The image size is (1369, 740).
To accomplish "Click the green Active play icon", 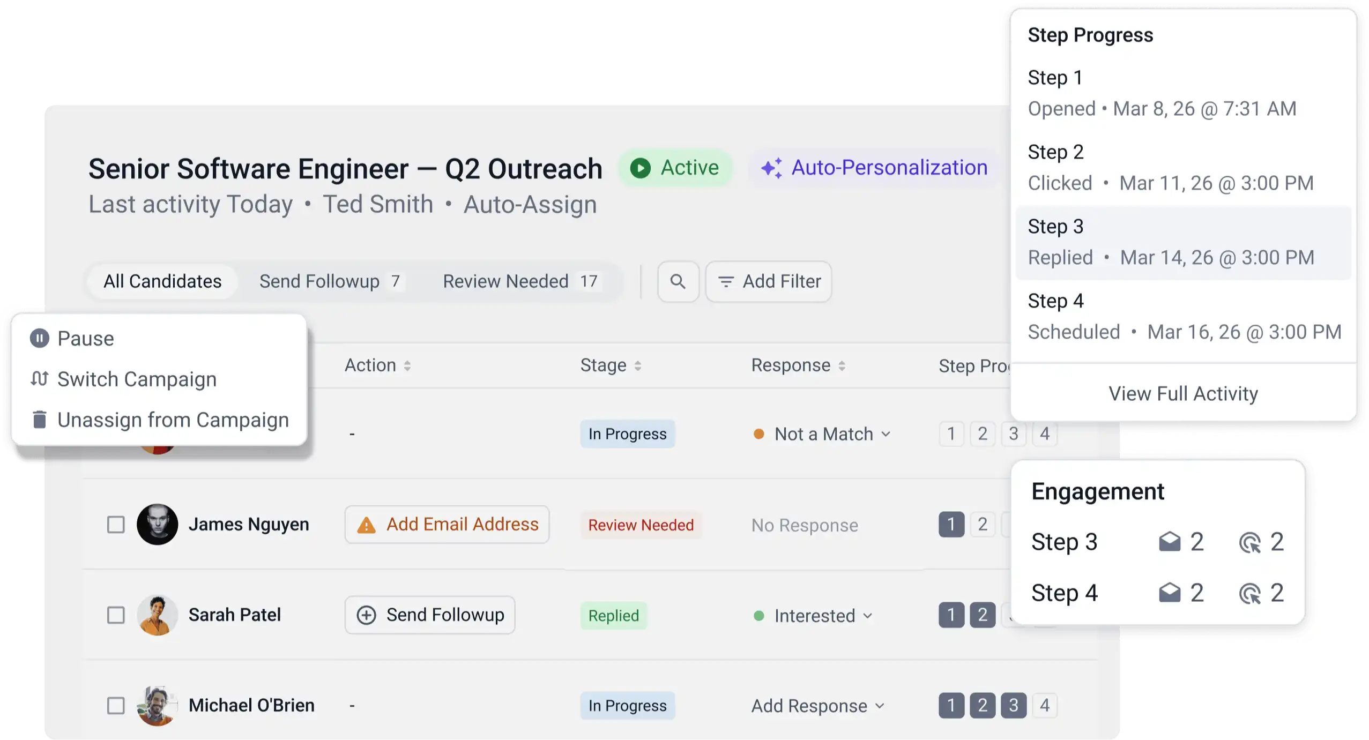I will point(640,168).
